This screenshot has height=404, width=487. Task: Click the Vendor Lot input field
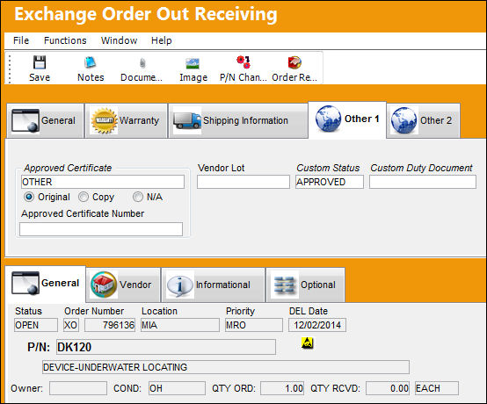point(243,182)
